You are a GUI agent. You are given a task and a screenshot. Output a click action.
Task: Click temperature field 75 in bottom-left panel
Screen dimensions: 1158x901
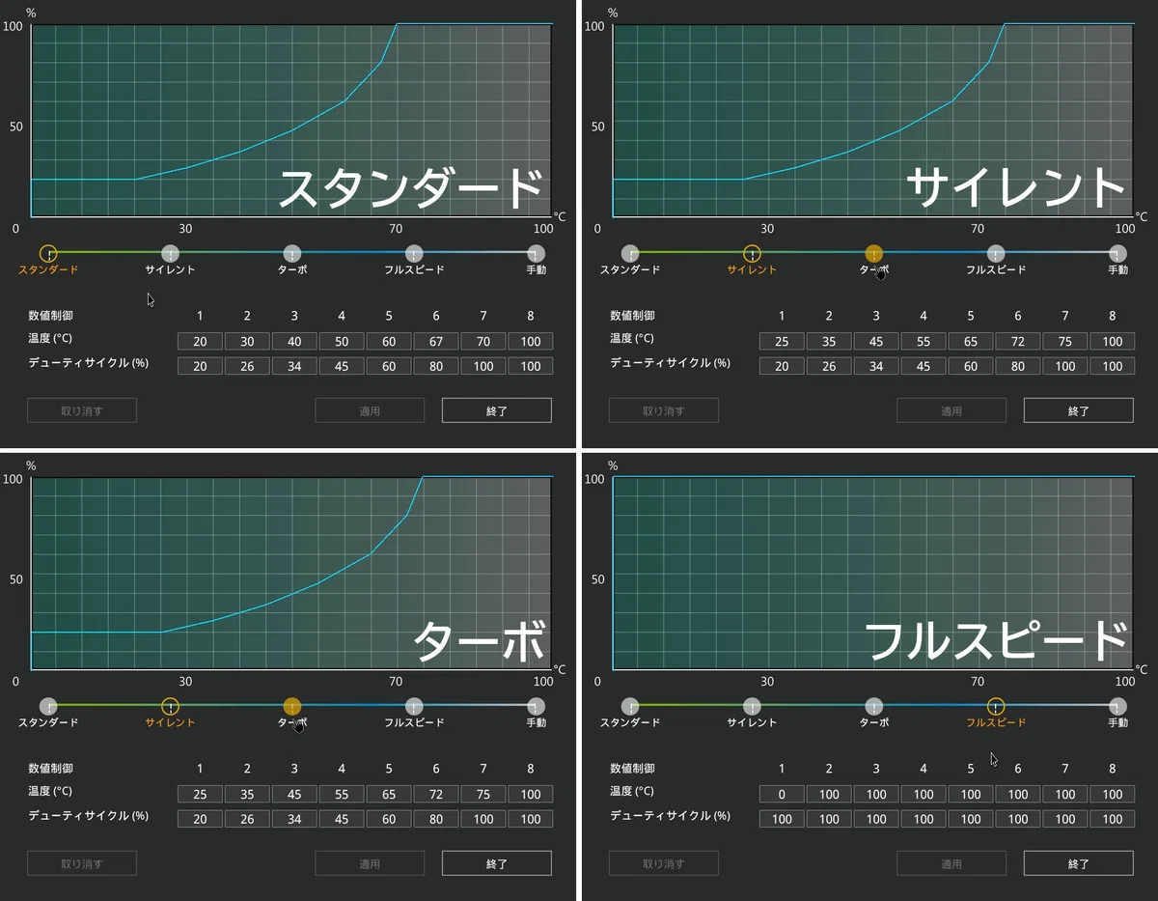483,794
